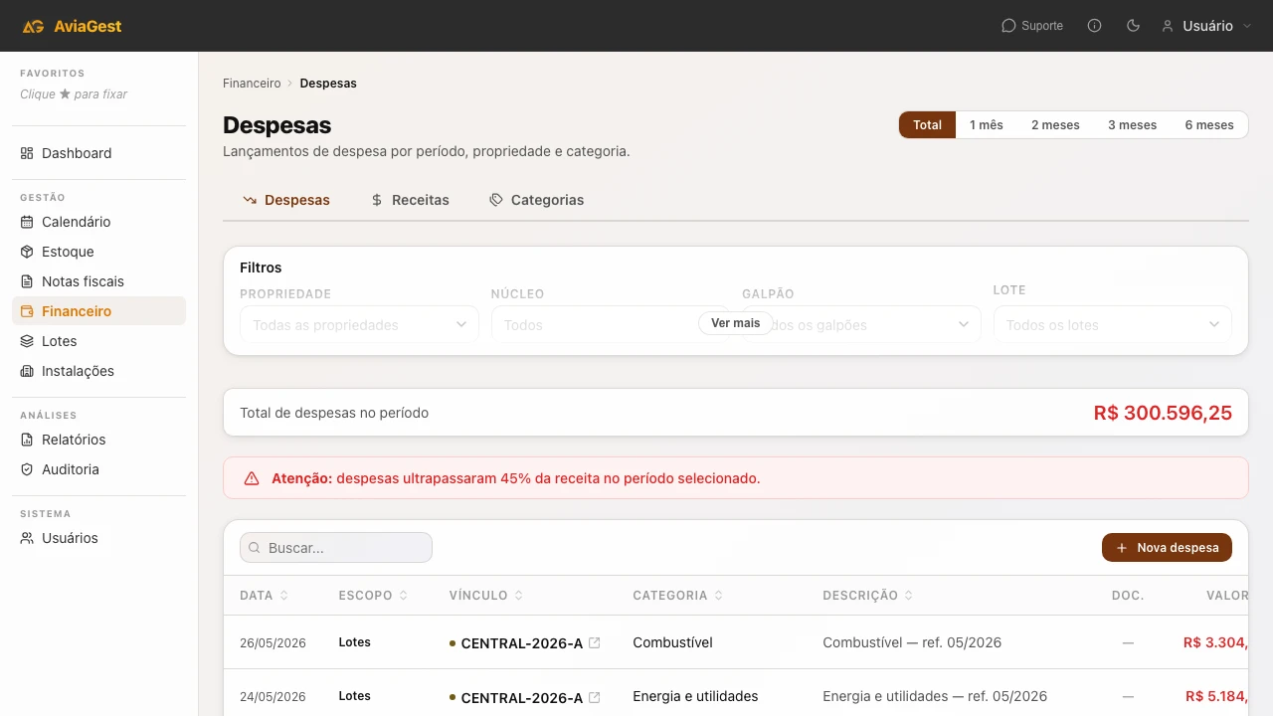Open the info icon in top bar
This screenshot has height=716, width=1273.
pyautogui.click(x=1095, y=26)
